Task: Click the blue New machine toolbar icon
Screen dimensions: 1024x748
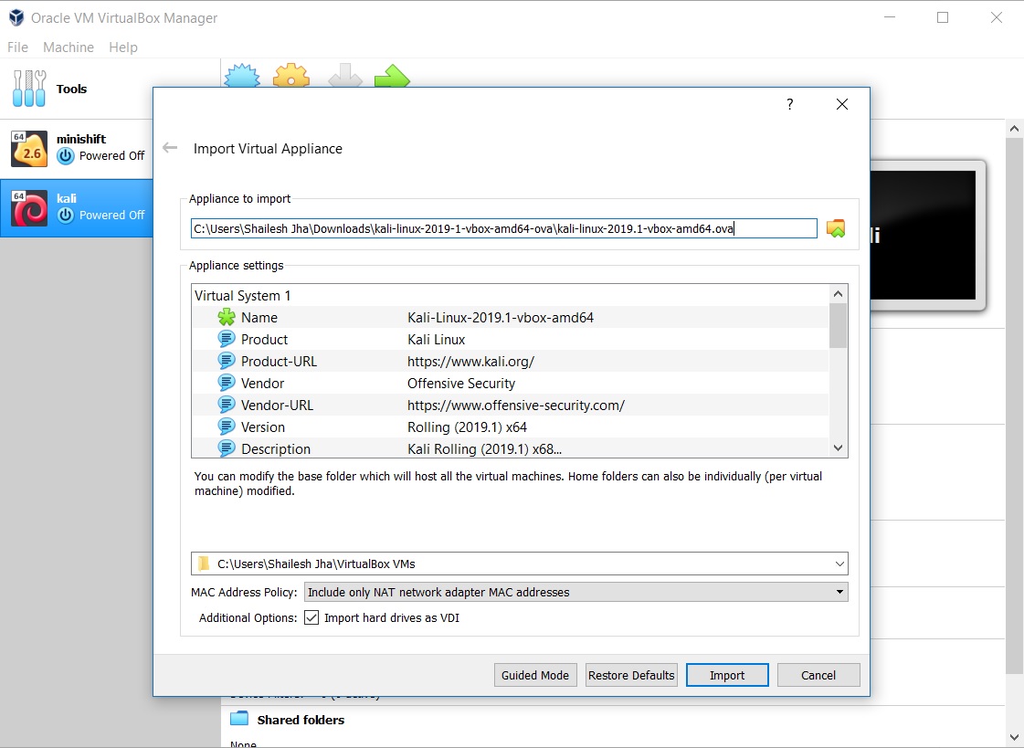Action: tap(242, 76)
